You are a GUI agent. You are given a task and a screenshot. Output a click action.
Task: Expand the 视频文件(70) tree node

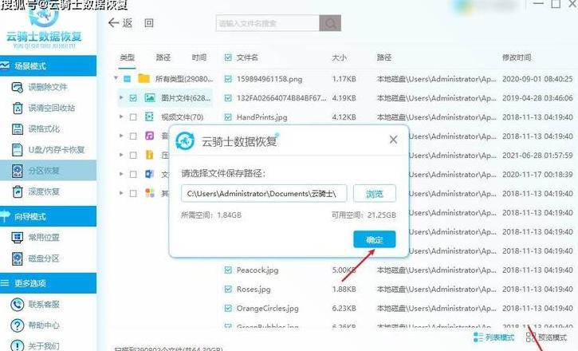tap(121, 117)
